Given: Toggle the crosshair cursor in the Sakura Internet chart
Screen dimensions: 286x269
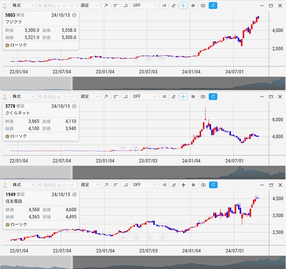Looking at the screenshot, I should click(x=183, y=97).
